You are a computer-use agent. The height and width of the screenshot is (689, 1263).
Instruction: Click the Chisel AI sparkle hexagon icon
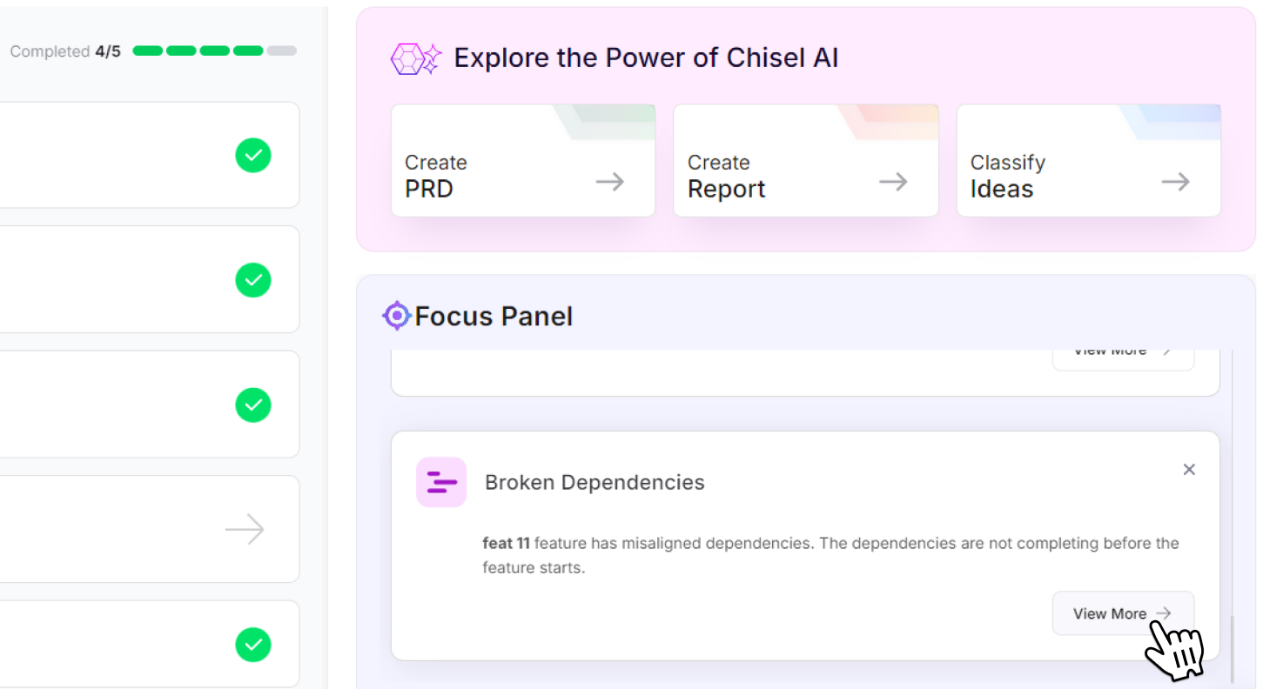click(415, 59)
